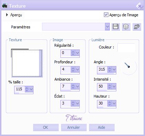
Task: Open the % taille slider dropdown
Action: [x=31, y=89]
